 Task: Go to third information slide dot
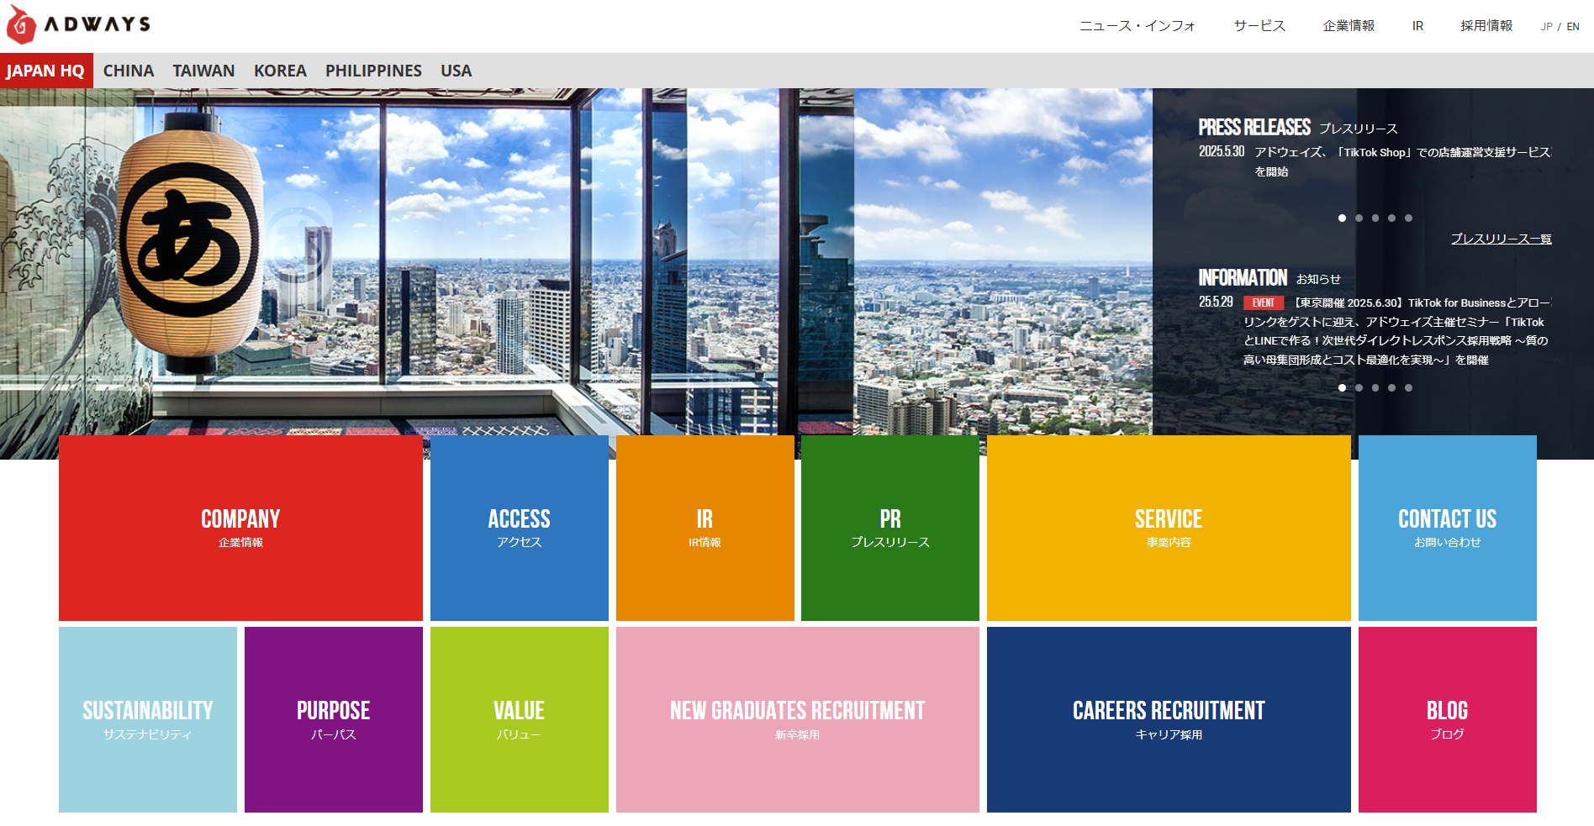pos(1375,387)
